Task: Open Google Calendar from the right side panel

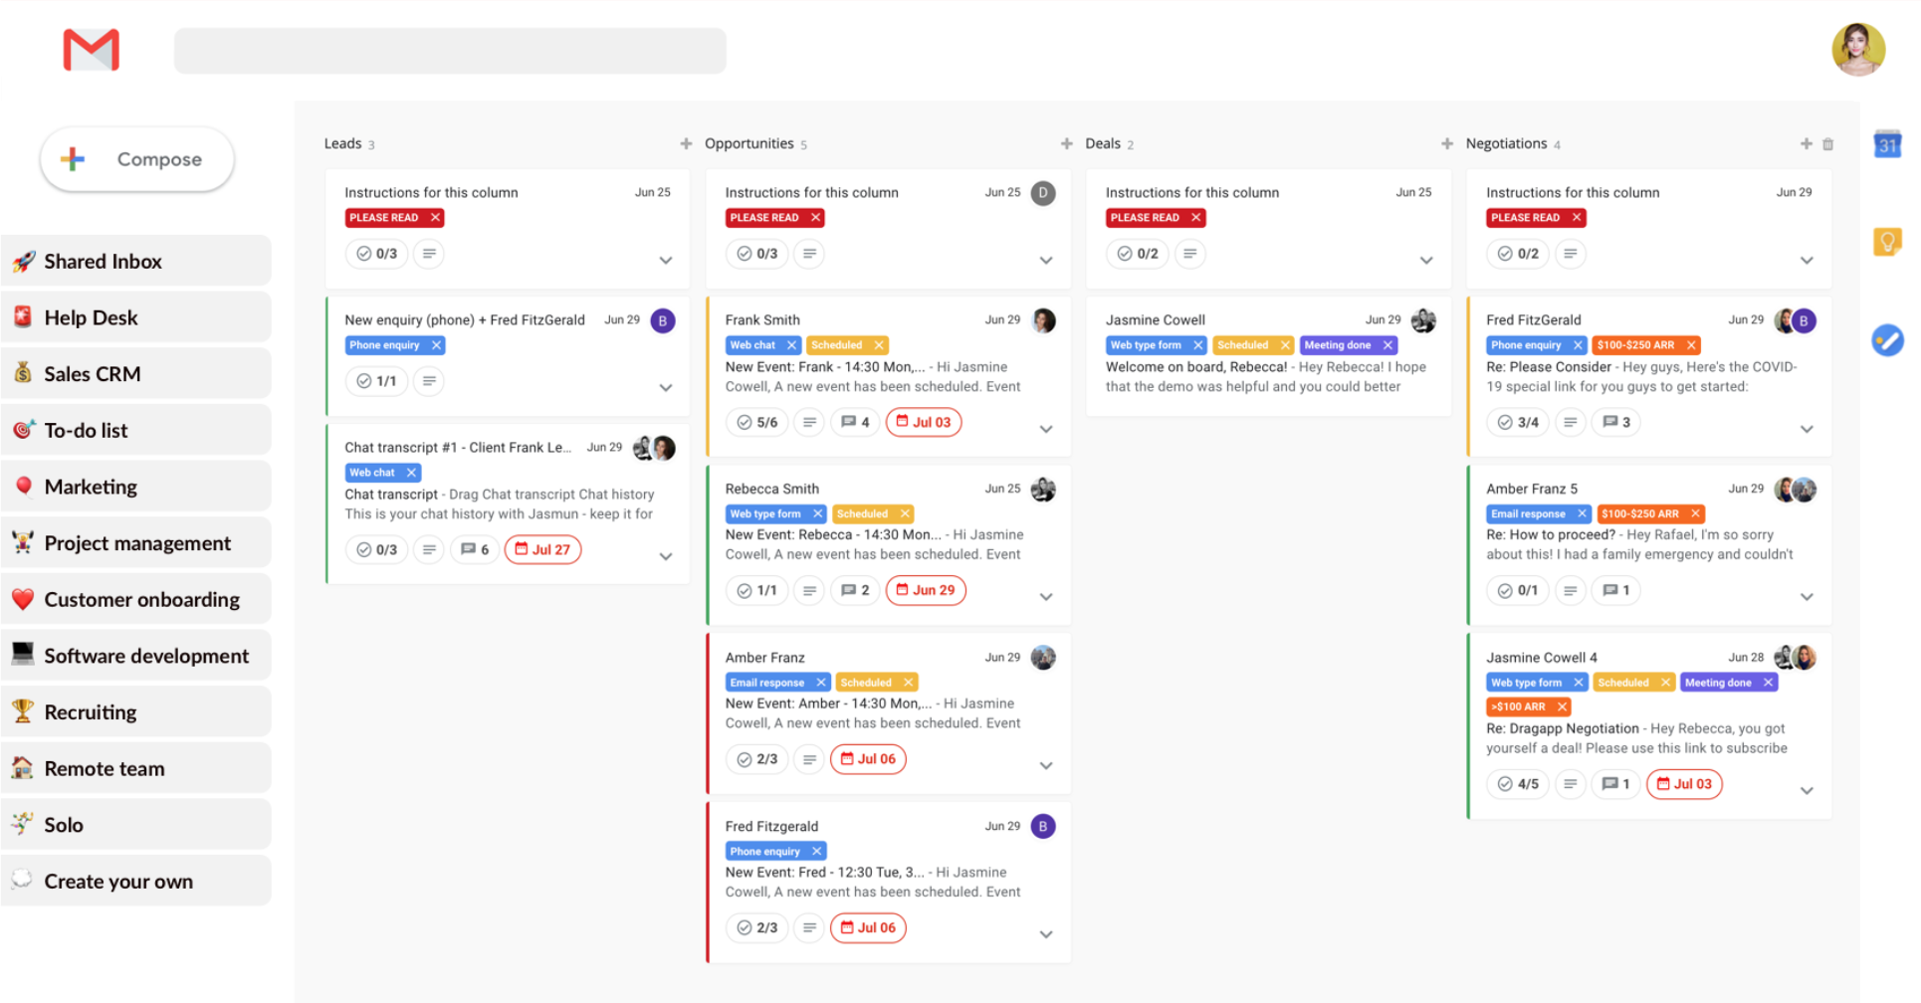Action: [x=1888, y=143]
